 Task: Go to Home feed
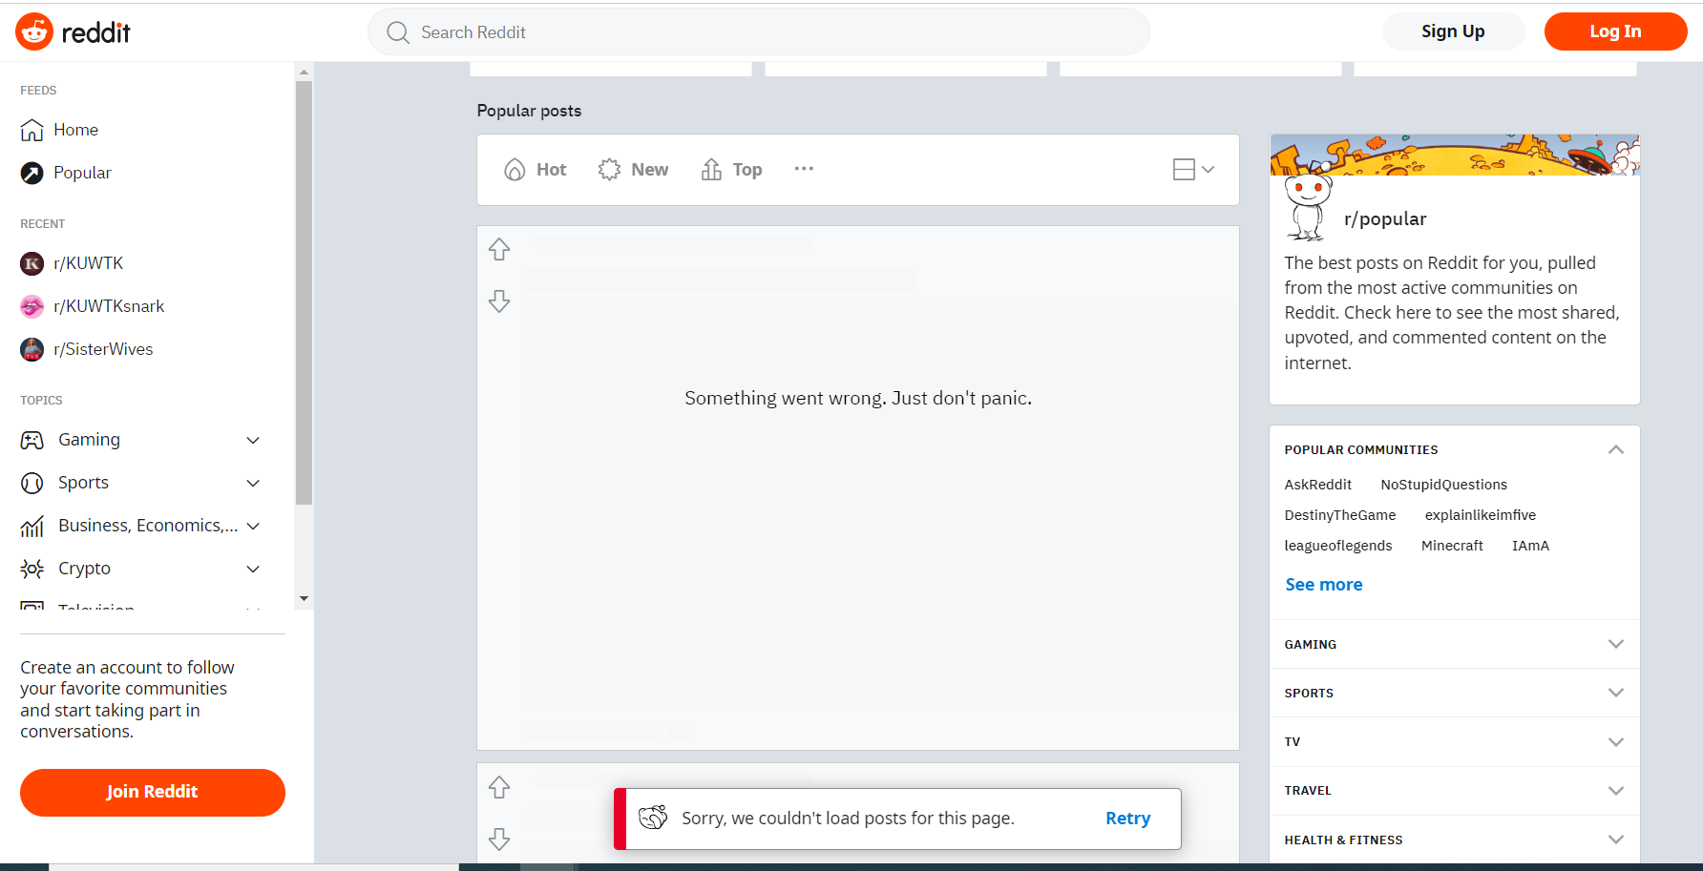click(x=76, y=130)
